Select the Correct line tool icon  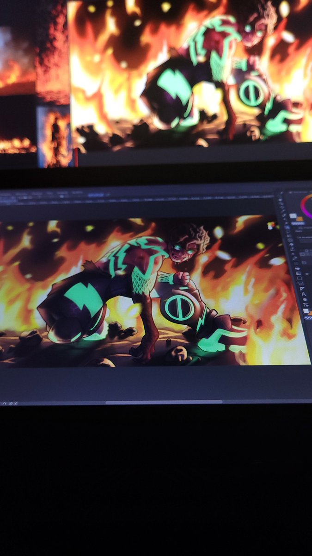click(x=306, y=305)
